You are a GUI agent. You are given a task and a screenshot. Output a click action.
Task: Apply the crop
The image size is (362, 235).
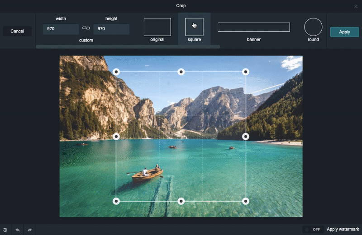344,32
